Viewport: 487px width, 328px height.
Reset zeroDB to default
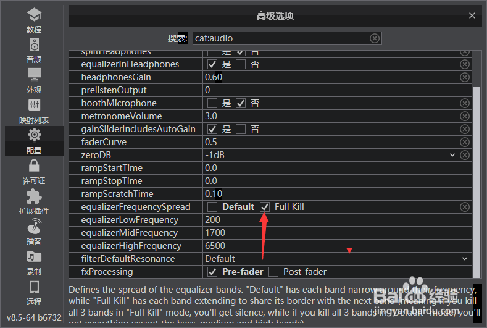click(465, 155)
